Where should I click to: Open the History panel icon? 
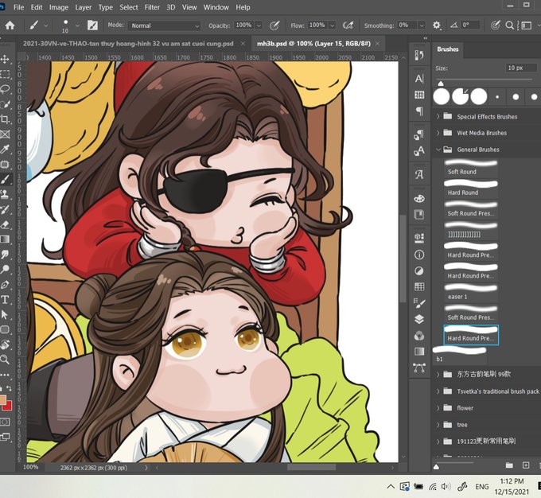click(419, 55)
